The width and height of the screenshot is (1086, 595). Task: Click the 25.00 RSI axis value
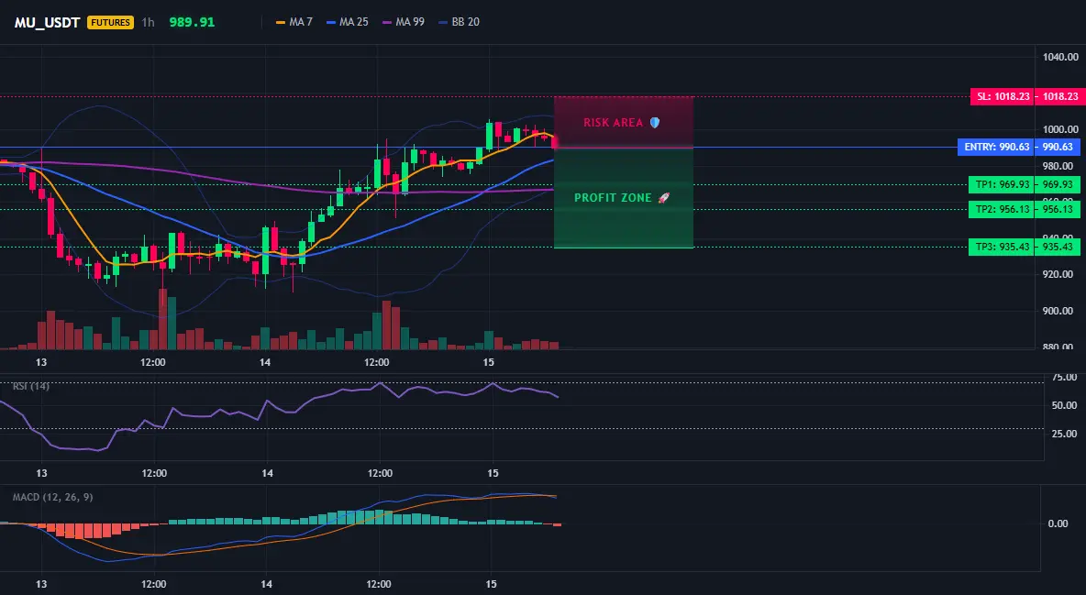pos(1064,434)
